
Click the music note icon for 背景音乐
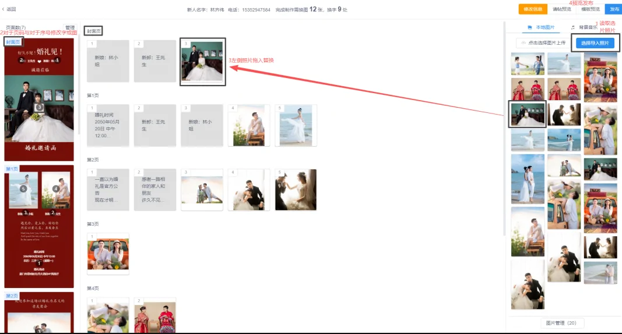573,27
